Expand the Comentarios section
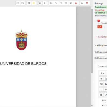 click(x=101, y=37)
